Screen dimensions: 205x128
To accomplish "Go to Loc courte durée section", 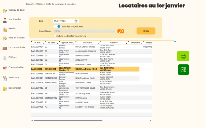I will 17,48.
